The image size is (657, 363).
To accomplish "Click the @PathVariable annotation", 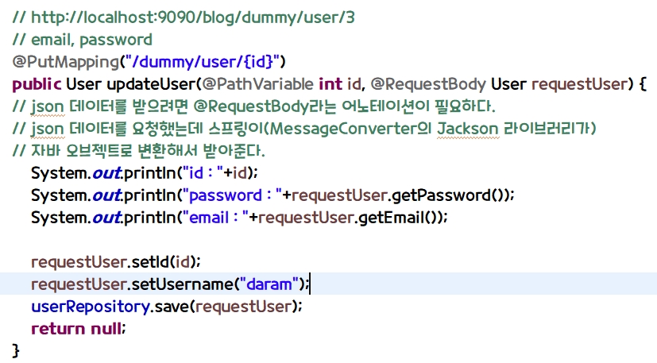I will point(257,84).
